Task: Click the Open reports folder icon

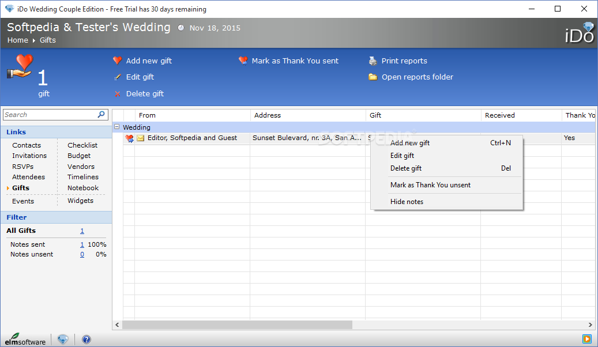Action: click(x=373, y=77)
